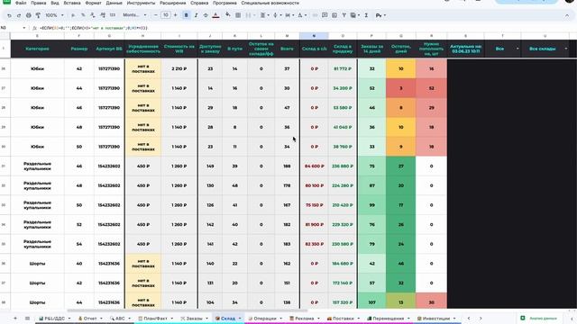Switch to the ABC sheet tab
Image resolution: width=577 pixels, height=324 pixels.
point(120,319)
